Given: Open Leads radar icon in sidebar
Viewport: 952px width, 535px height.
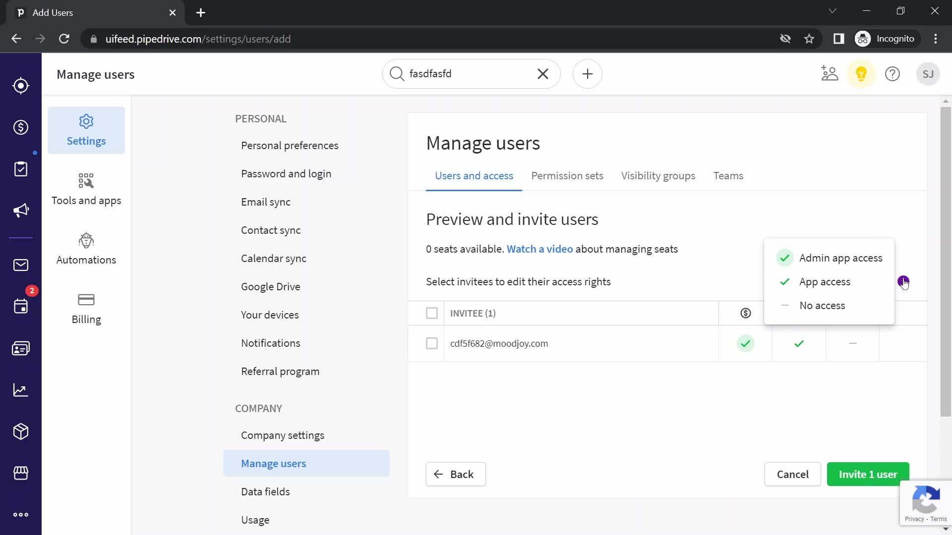Looking at the screenshot, I should (21, 86).
